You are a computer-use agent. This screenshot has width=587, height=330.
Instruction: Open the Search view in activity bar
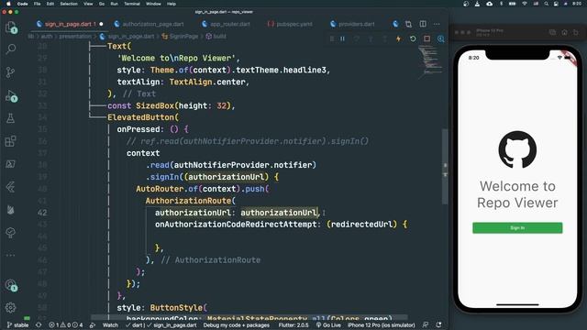pos(11,49)
